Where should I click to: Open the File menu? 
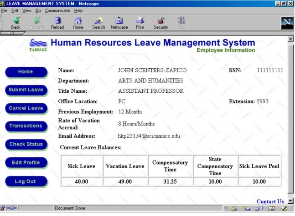[4, 11]
